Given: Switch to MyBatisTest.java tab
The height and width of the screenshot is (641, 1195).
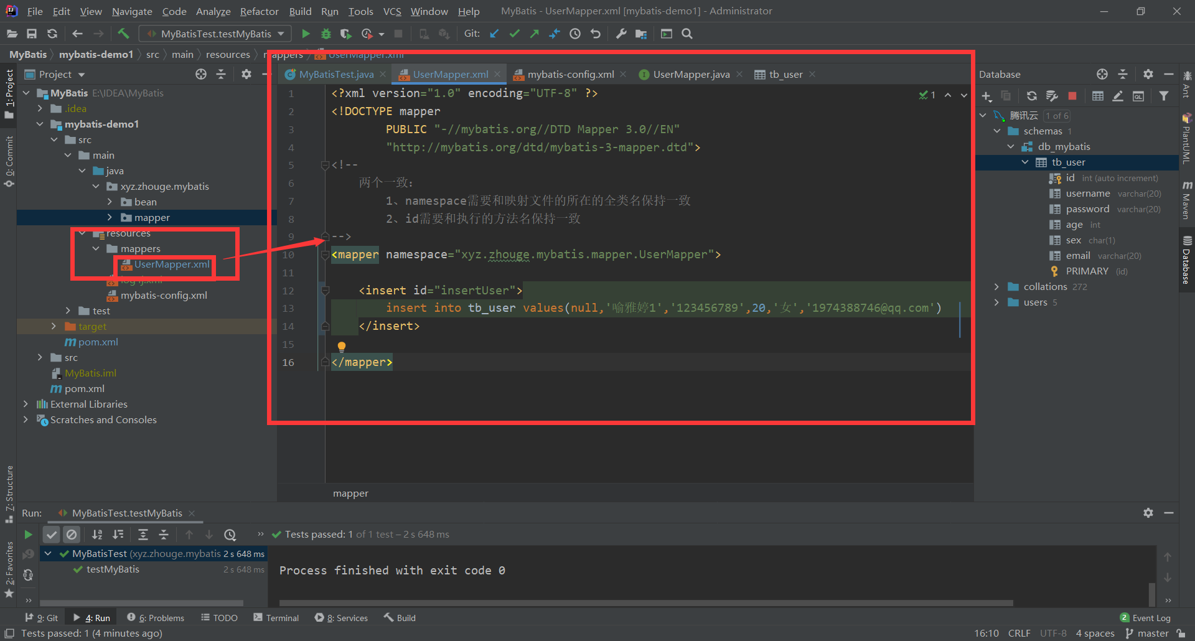Looking at the screenshot, I should [x=336, y=74].
